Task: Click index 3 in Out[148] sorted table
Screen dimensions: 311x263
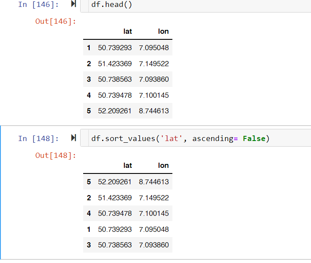Action: 89,245
